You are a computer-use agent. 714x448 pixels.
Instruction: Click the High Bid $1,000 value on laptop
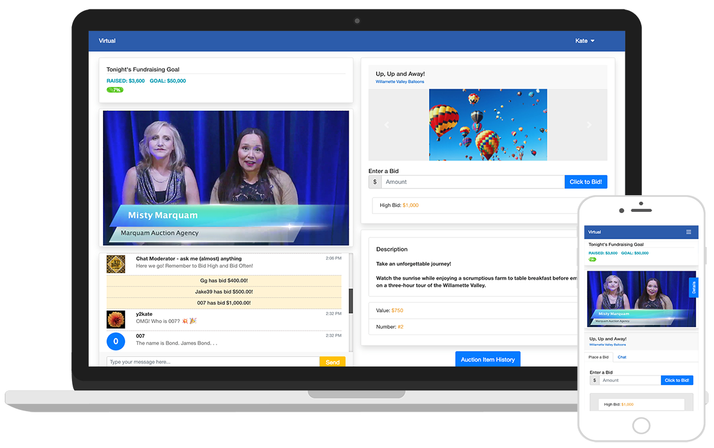(x=411, y=205)
